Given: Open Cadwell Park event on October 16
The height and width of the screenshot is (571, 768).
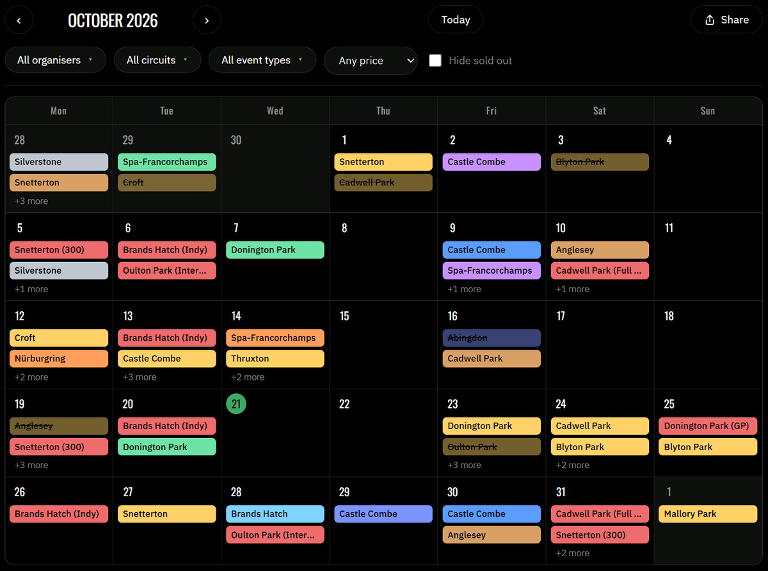Looking at the screenshot, I should click(492, 359).
